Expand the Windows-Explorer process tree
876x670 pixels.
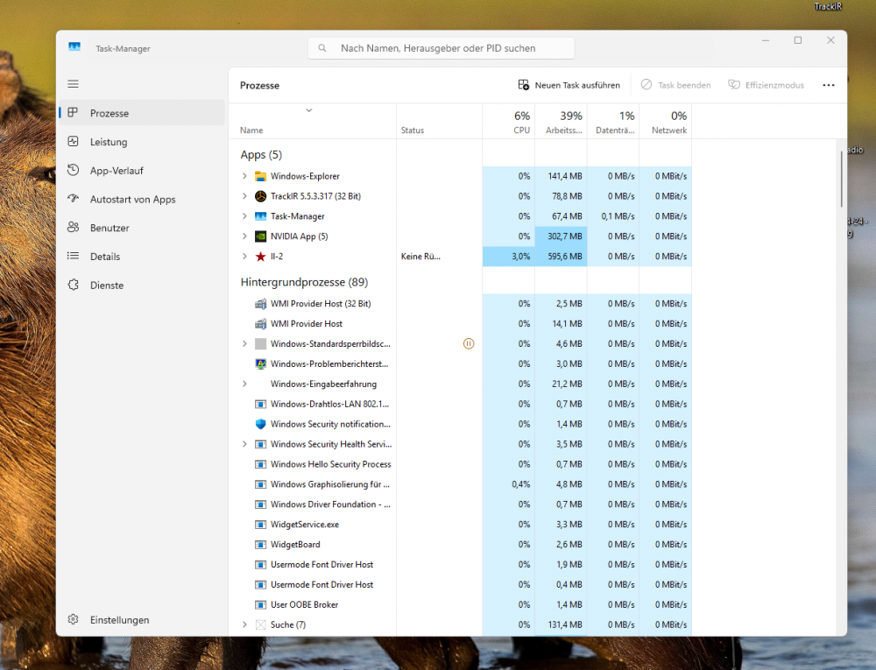(244, 176)
